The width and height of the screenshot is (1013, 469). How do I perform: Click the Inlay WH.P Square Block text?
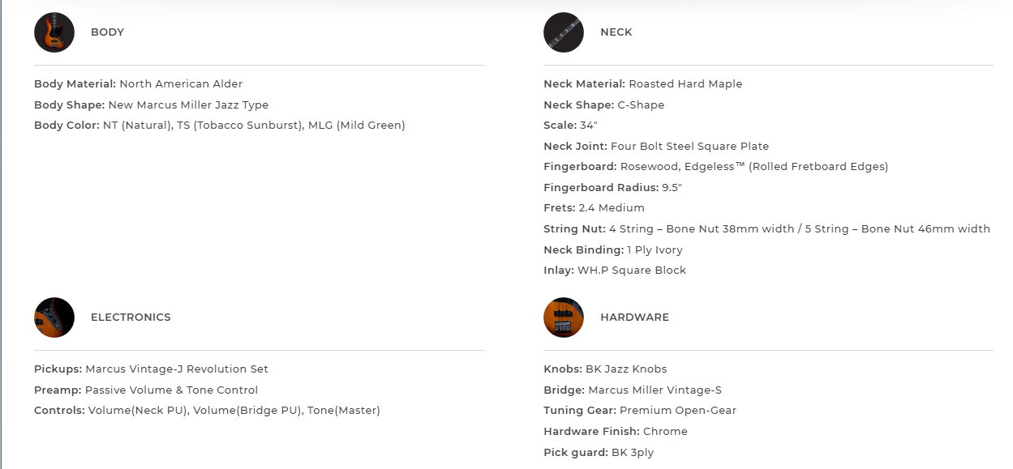point(615,271)
